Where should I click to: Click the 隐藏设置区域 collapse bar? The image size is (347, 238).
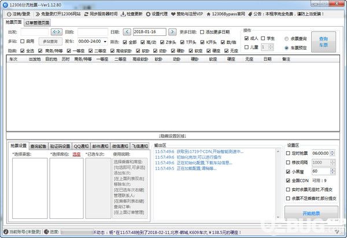tap(173, 136)
